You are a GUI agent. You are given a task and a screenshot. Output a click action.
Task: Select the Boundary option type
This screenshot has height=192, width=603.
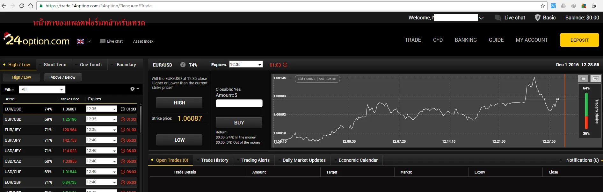(x=126, y=65)
